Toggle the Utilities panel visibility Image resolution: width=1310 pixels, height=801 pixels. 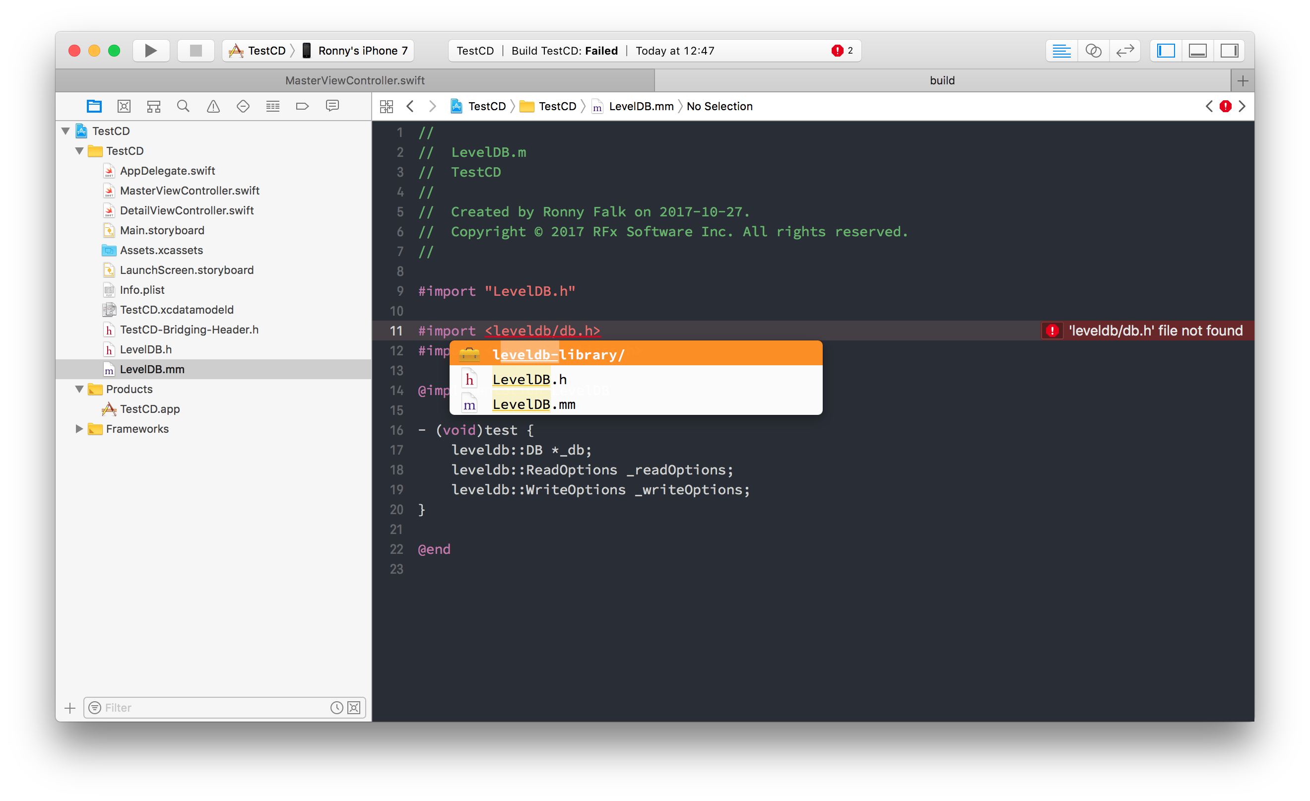(x=1229, y=51)
